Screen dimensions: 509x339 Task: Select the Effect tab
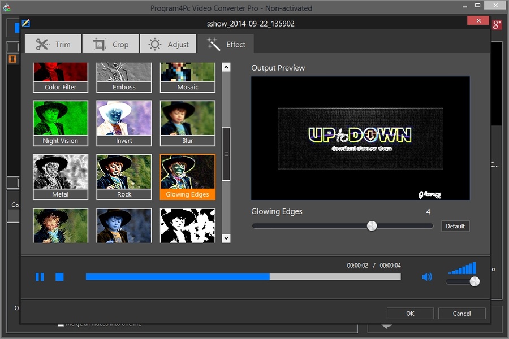226,44
